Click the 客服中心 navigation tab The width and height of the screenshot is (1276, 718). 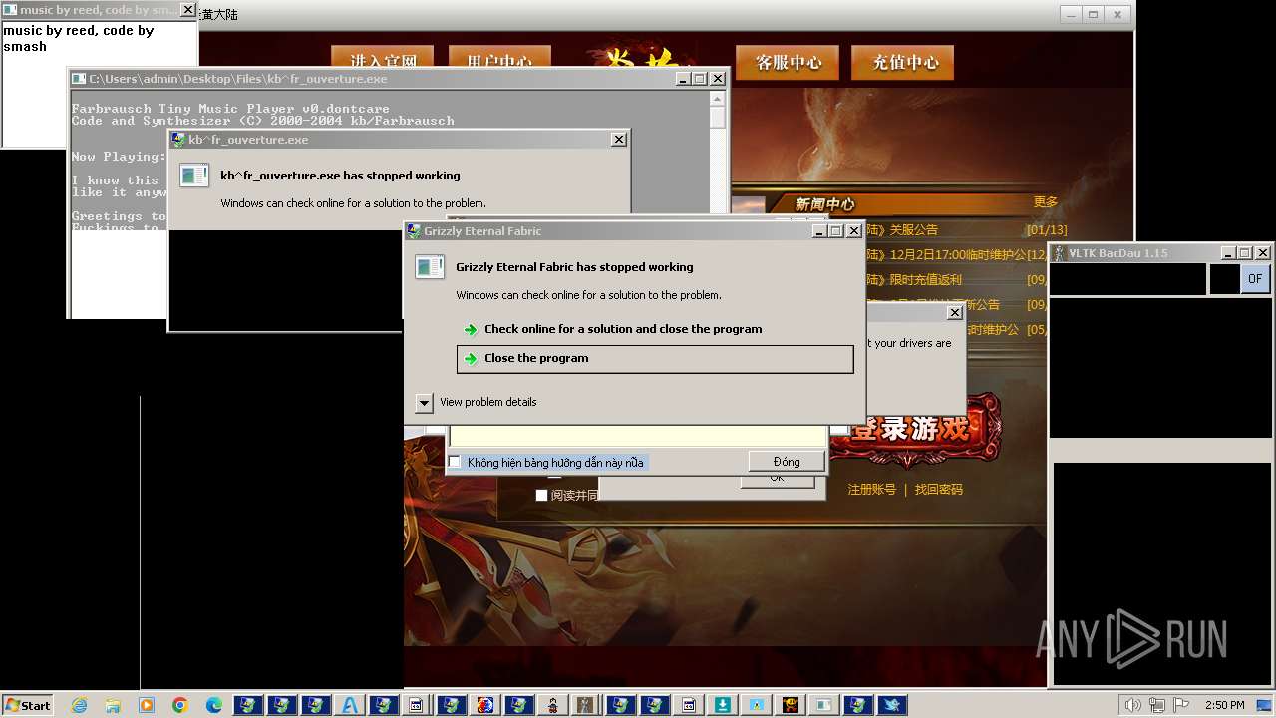(788, 62)
